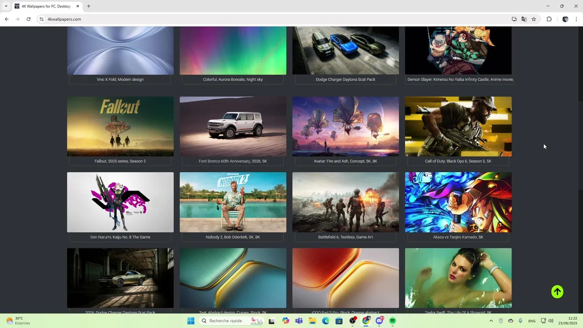
Task: Reload the page with the refresh icon
Action: tap(28, 19)
